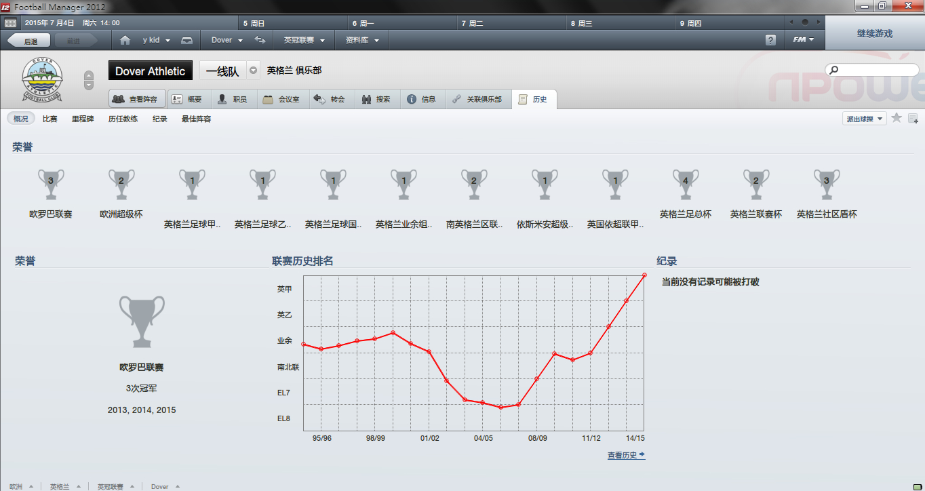Open the 查看历史 link below the chart
The width and height of the screenshot is (925, 491).
(626, 455)
